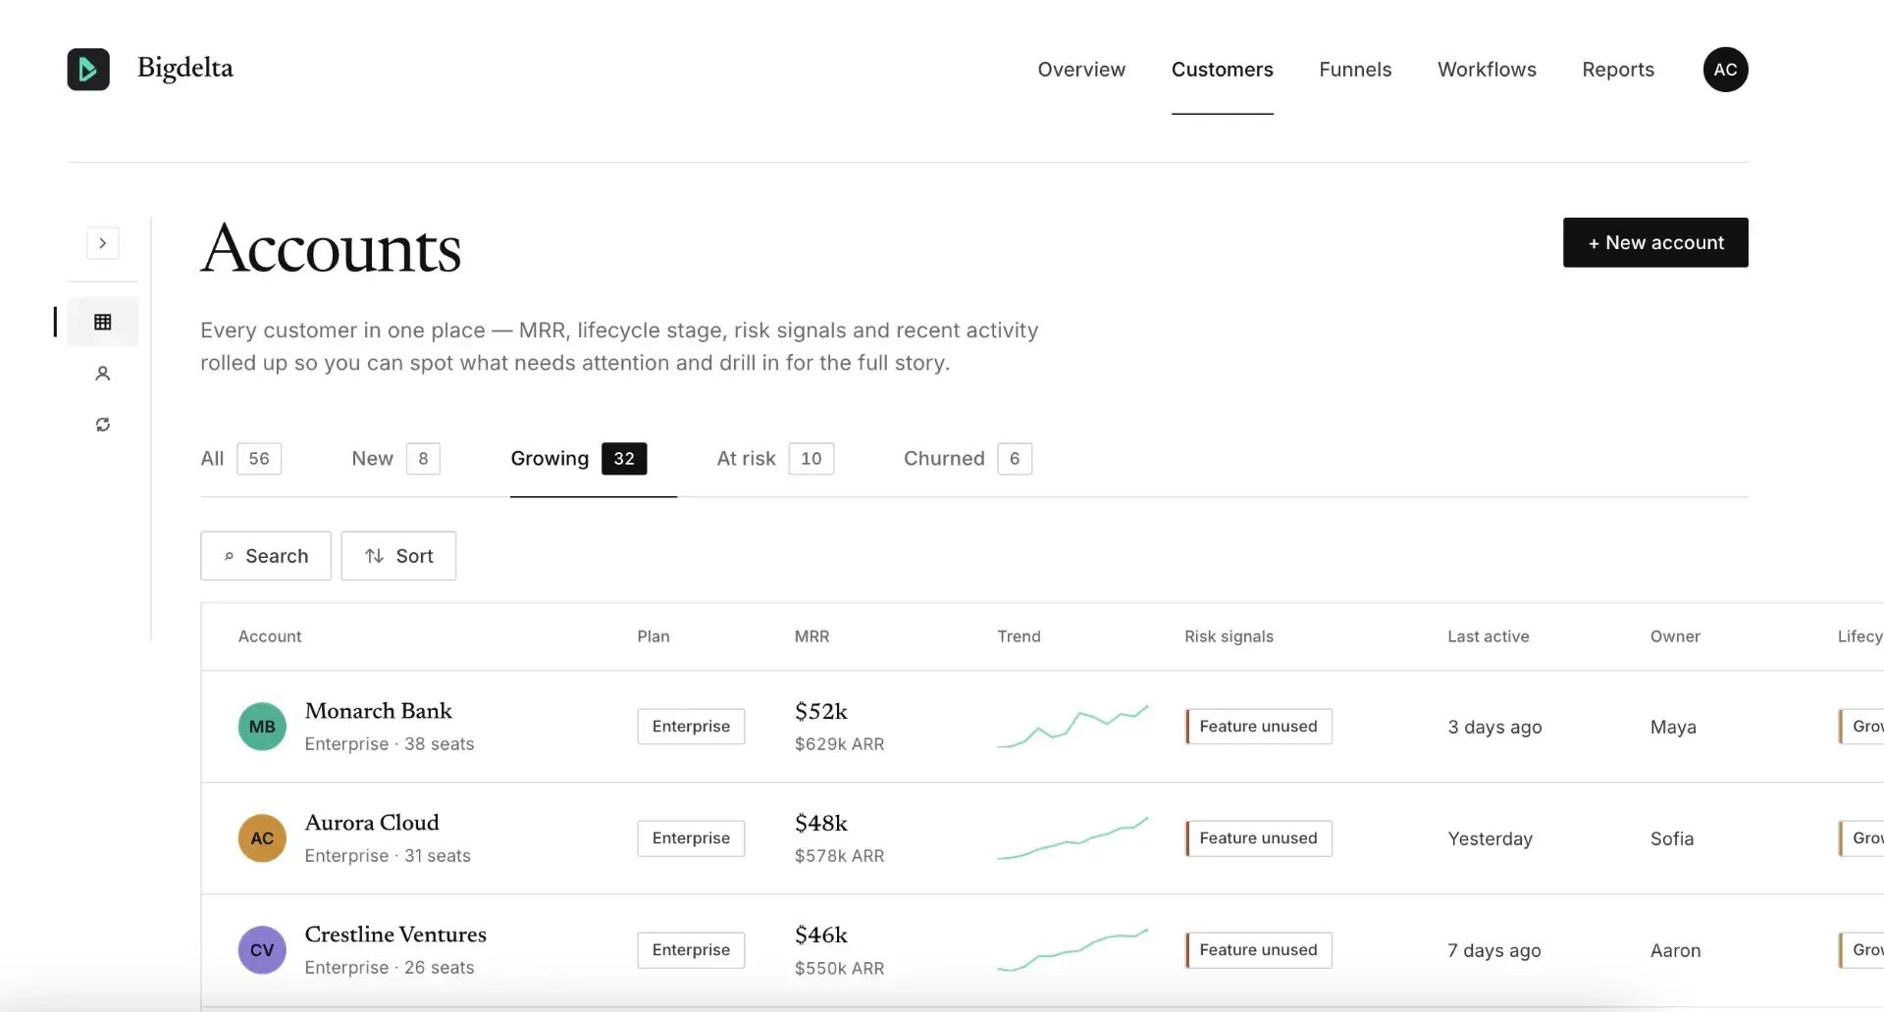Open the AC user avatar menu

1725,70
